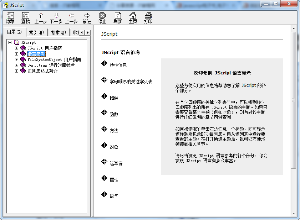Expand the FileSystemObject 用户指南 node
Image resolution: width=300 pixels, height=220 pixels.
(16, 59)
